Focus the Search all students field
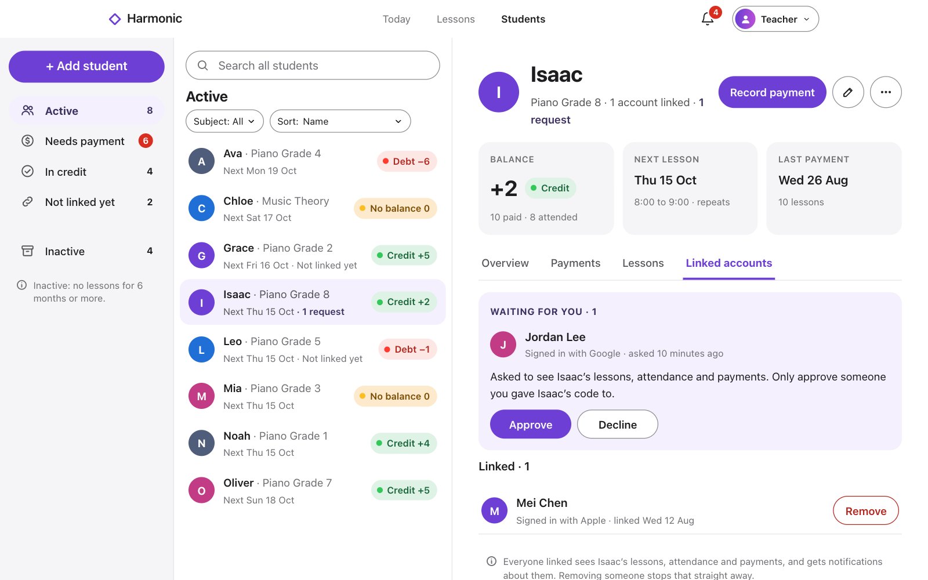 313,66
